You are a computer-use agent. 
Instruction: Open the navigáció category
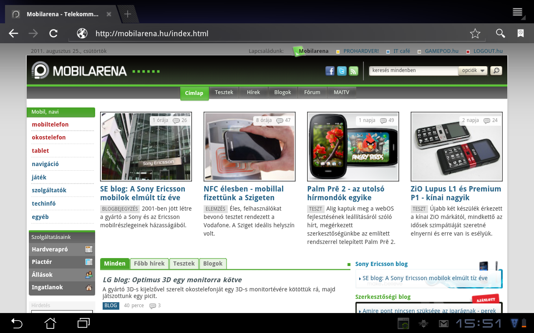(x=45, y=164)
